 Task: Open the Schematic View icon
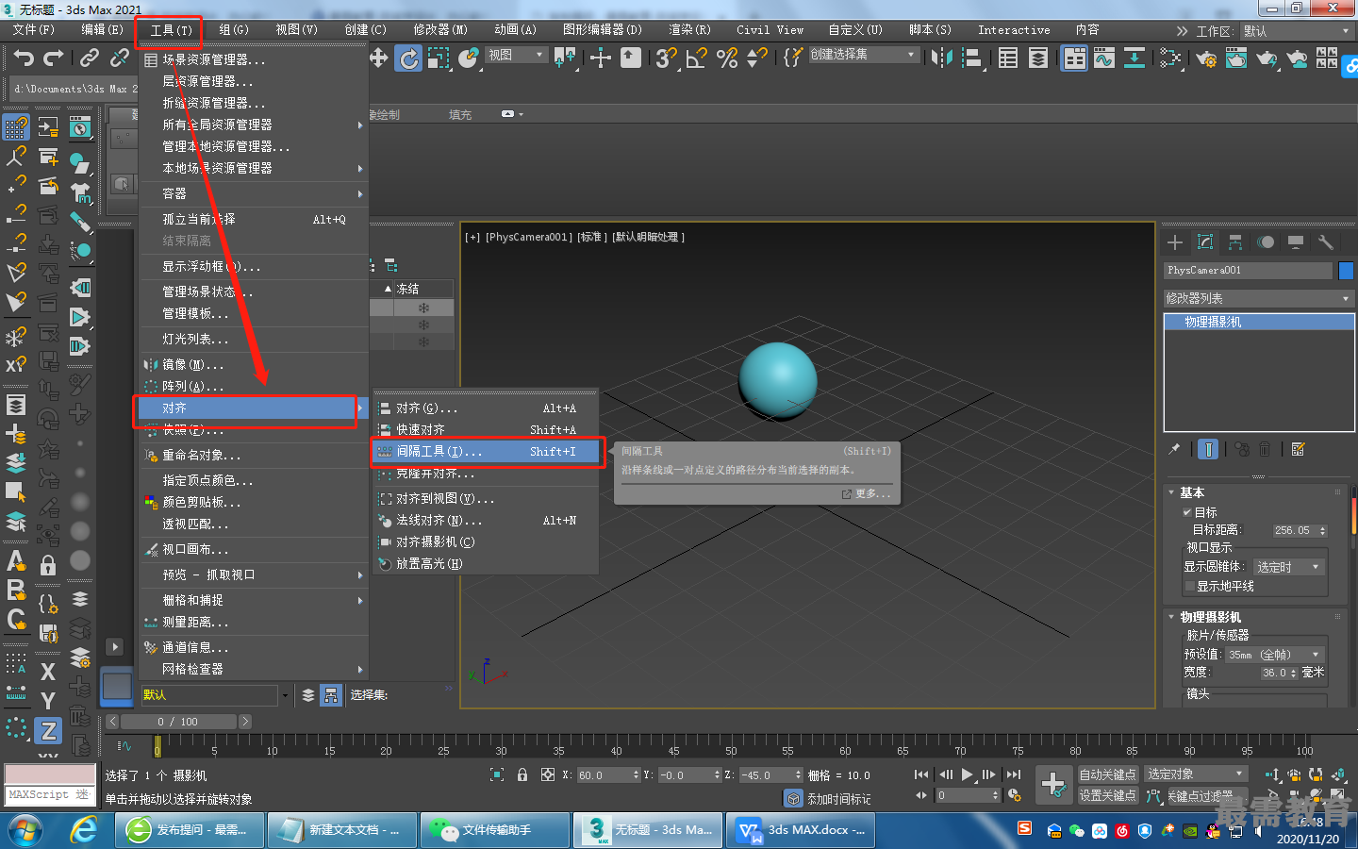point(1134,58)
